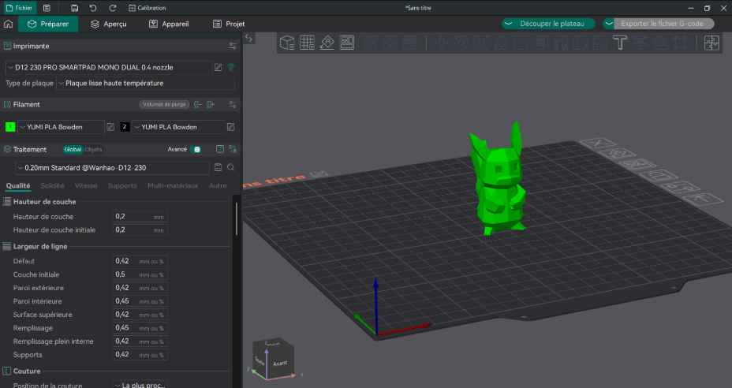This screenshot has height=388, width=732.
Task: Click black filament 2 color swatch
Action: (125, 127)
